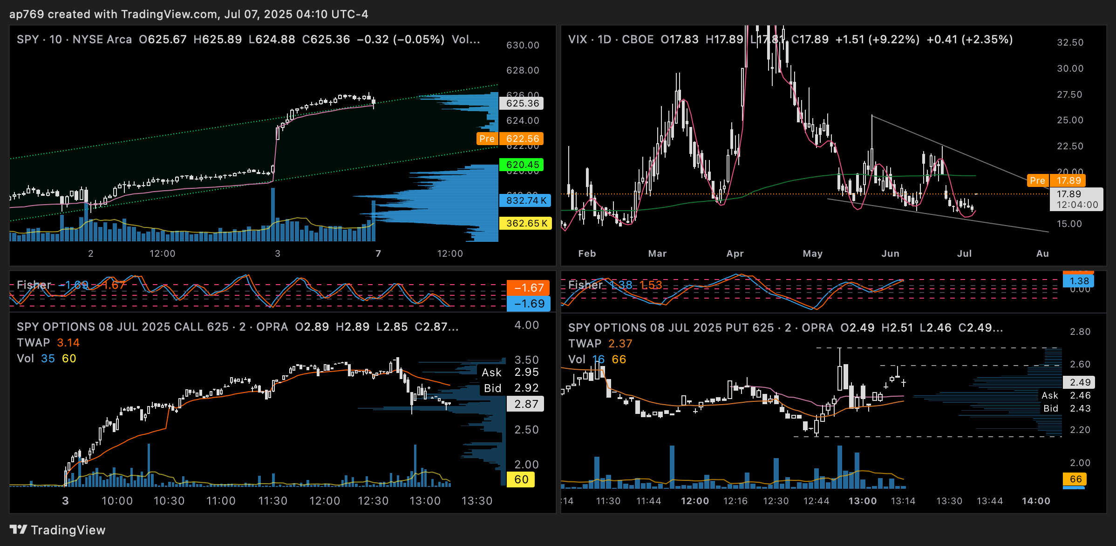Click the 13:14 label on the put time axis

pos(903,501)
